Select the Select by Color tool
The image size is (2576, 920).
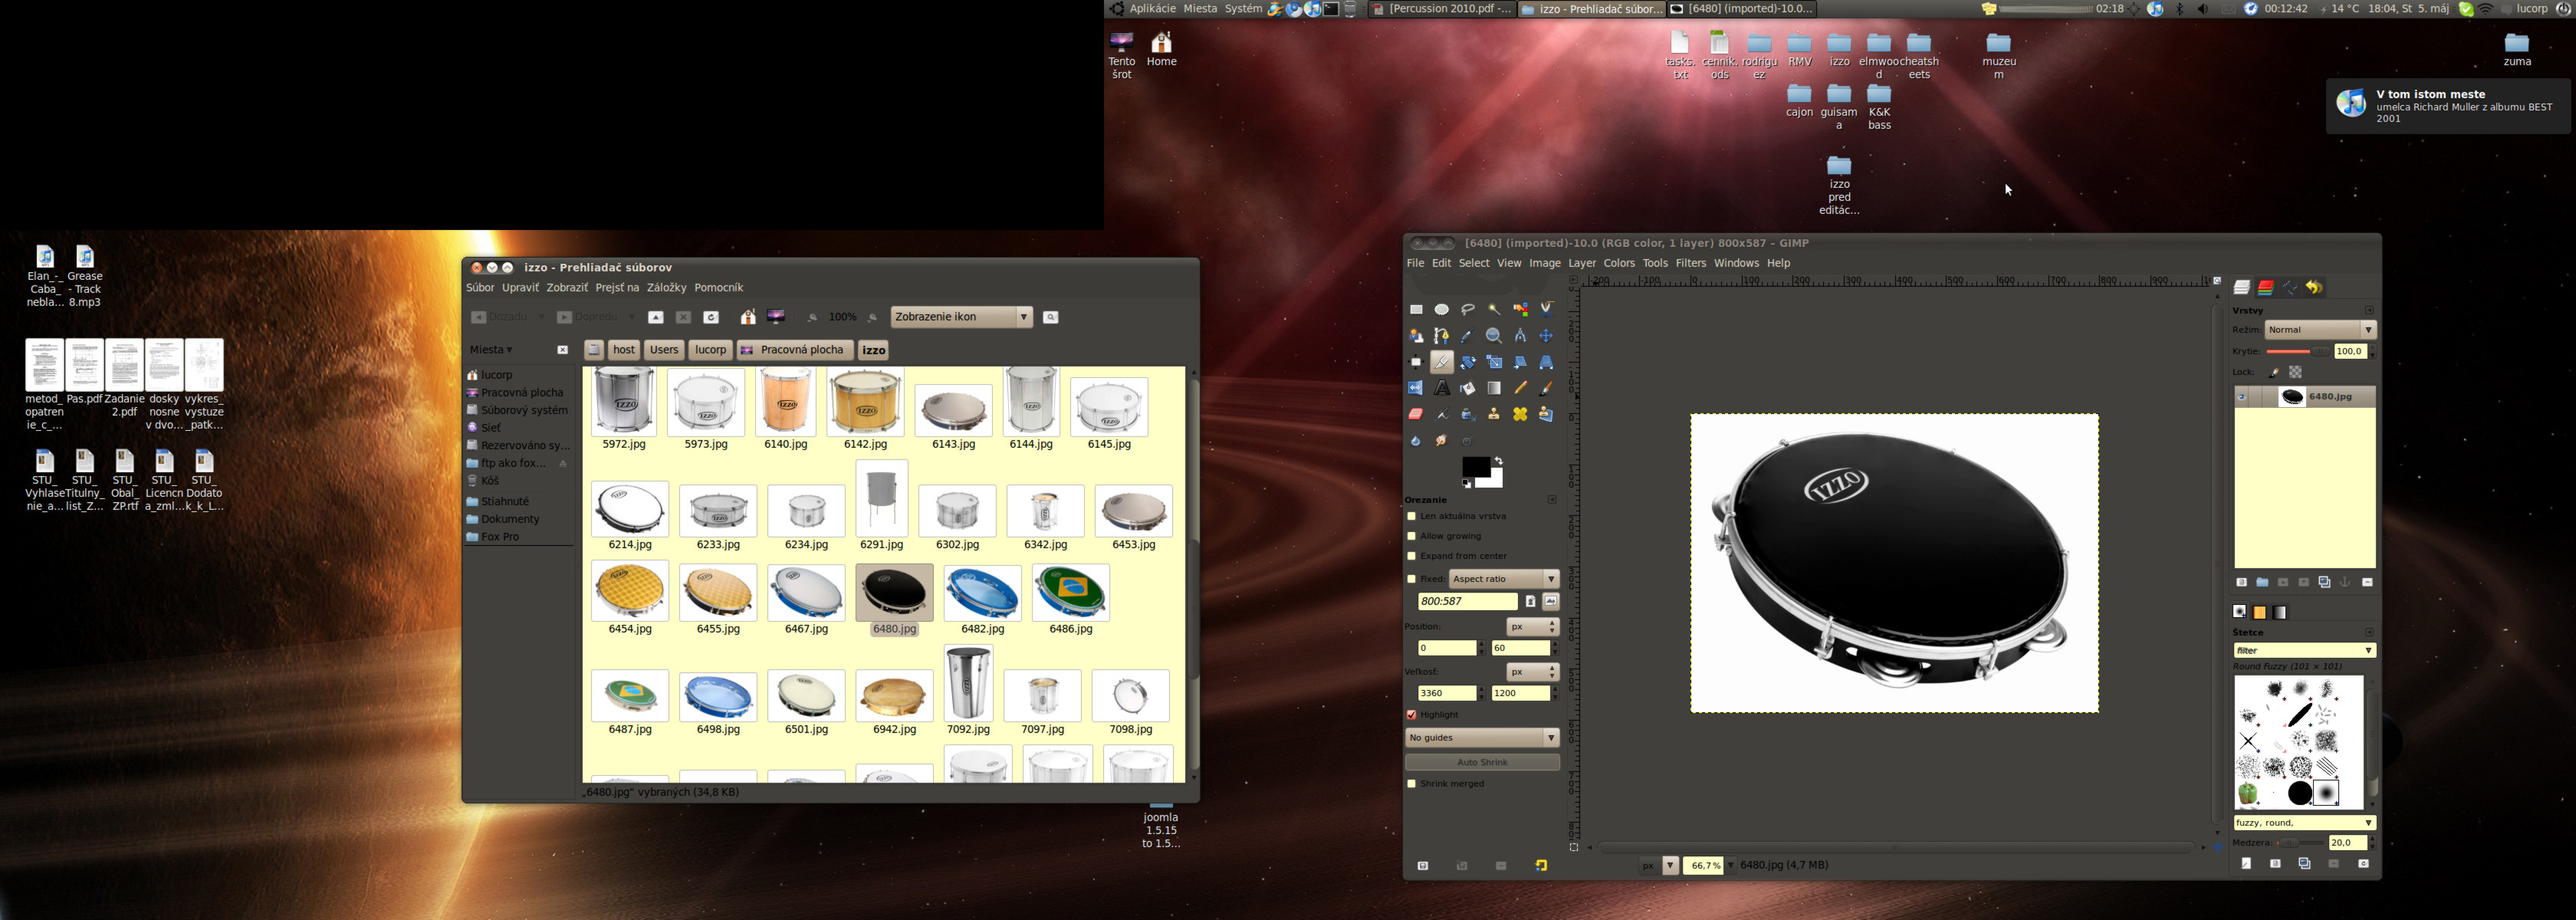pos(1520,309)
